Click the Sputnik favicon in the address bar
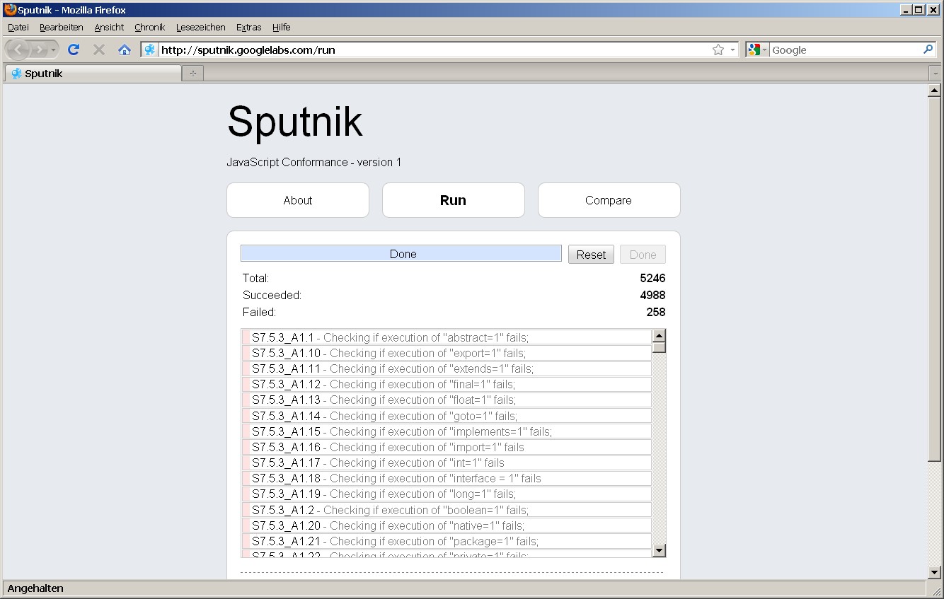Viewport: 944px width, 599px height. pos(149,50)
